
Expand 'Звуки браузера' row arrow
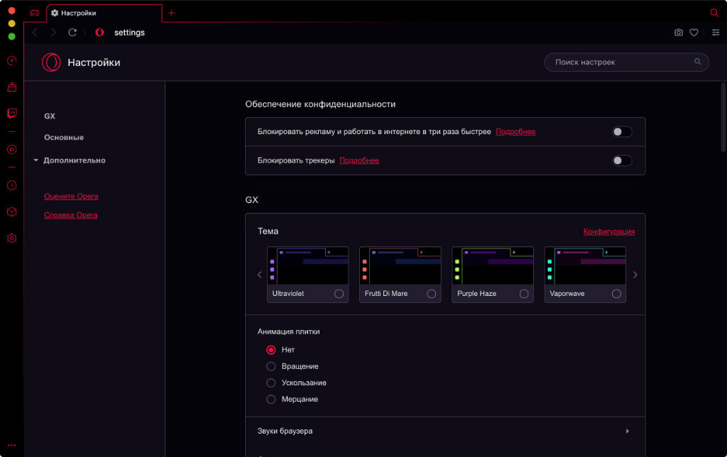click(628, 431)
